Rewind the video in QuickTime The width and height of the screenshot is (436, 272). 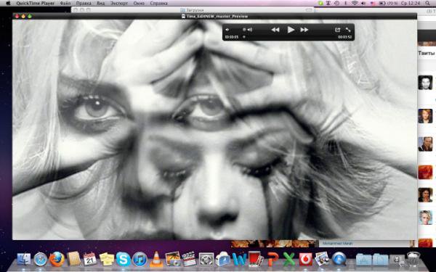click(275, 30)
